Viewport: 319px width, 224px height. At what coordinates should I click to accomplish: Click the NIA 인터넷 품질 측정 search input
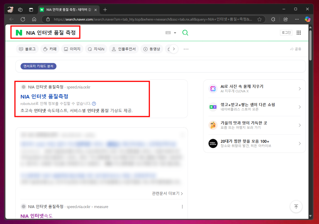51,33
